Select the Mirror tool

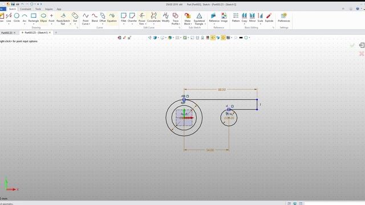pyautogui.click(x=252, y=18)
